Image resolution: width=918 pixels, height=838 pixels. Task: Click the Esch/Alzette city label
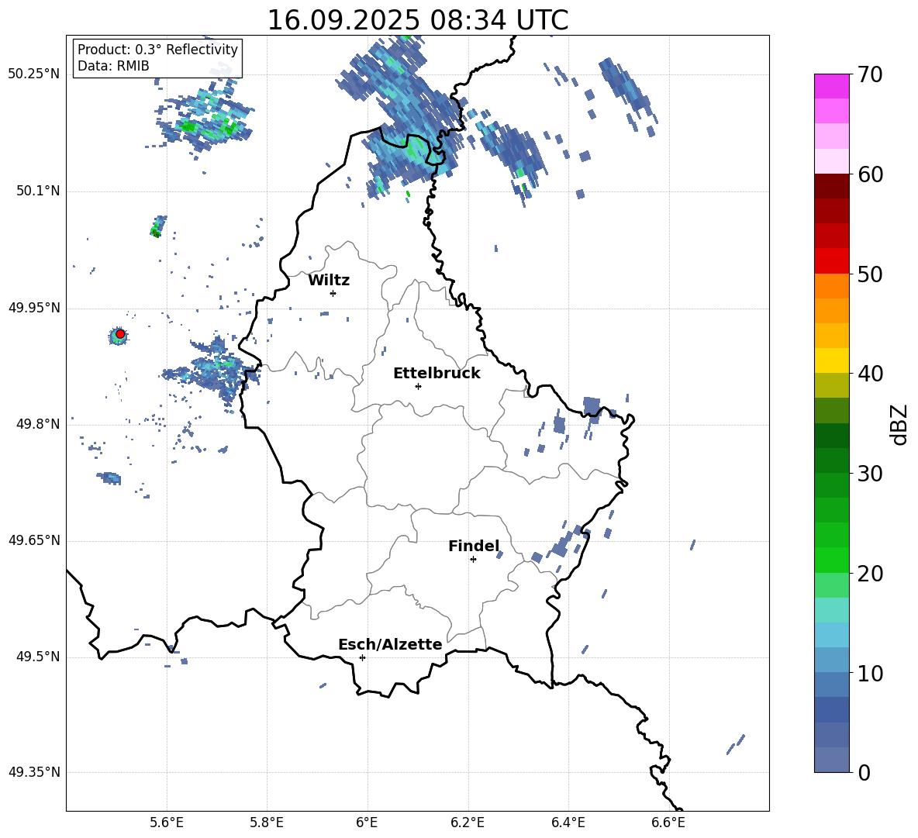[391, 644]
